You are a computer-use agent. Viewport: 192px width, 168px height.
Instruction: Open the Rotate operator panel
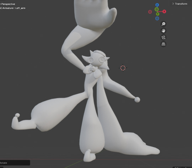click(15, 163)
